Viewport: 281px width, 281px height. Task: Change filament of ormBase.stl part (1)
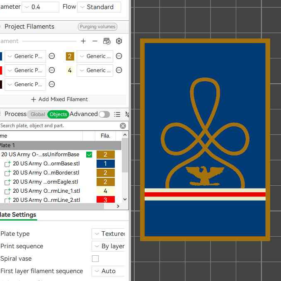(106, 164)
